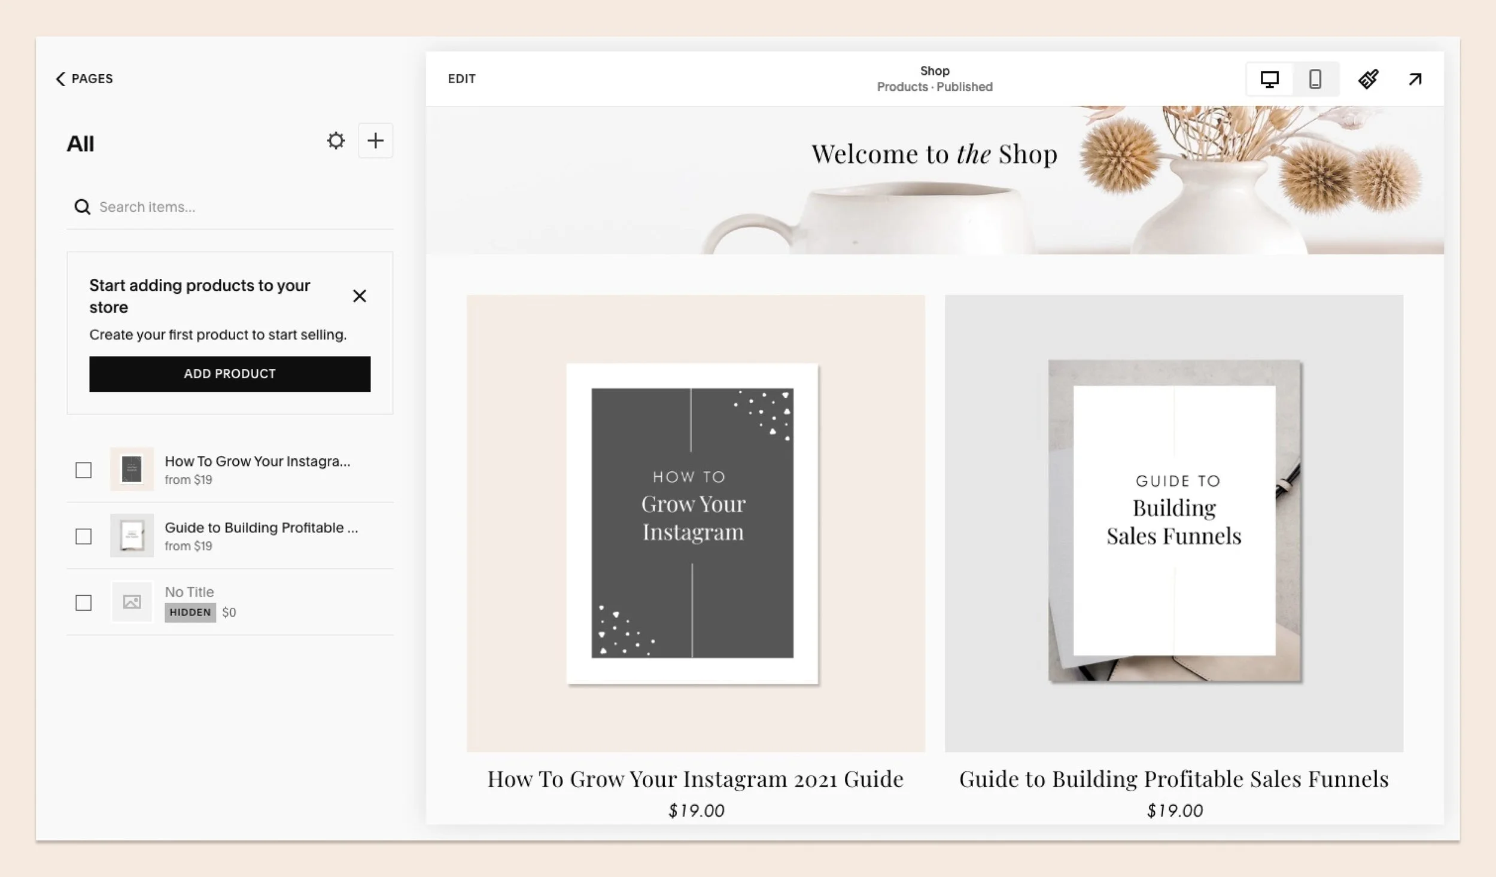1496x877 pixels.
Task: Switch to mobile preview icon
Action: [x=1315, y=79]
